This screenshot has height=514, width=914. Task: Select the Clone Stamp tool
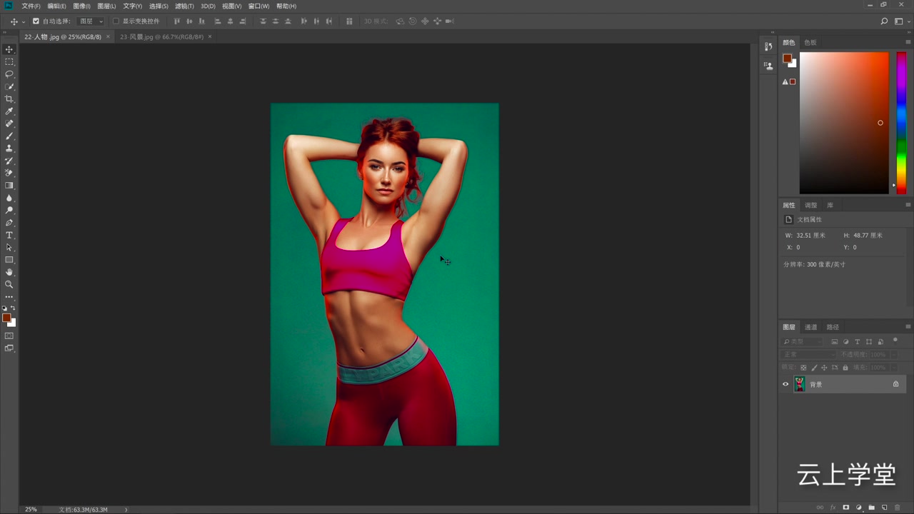pyautogui.click(x=9, y=148)
